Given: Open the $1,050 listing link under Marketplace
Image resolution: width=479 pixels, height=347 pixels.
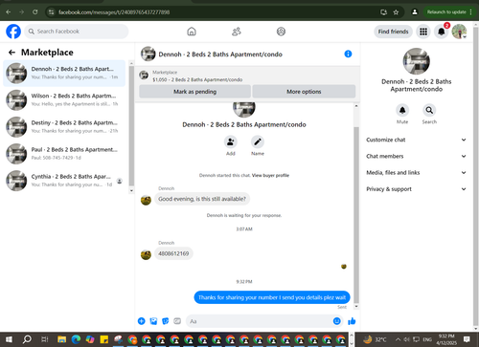Looking at the screenshot, I should 197,79.
